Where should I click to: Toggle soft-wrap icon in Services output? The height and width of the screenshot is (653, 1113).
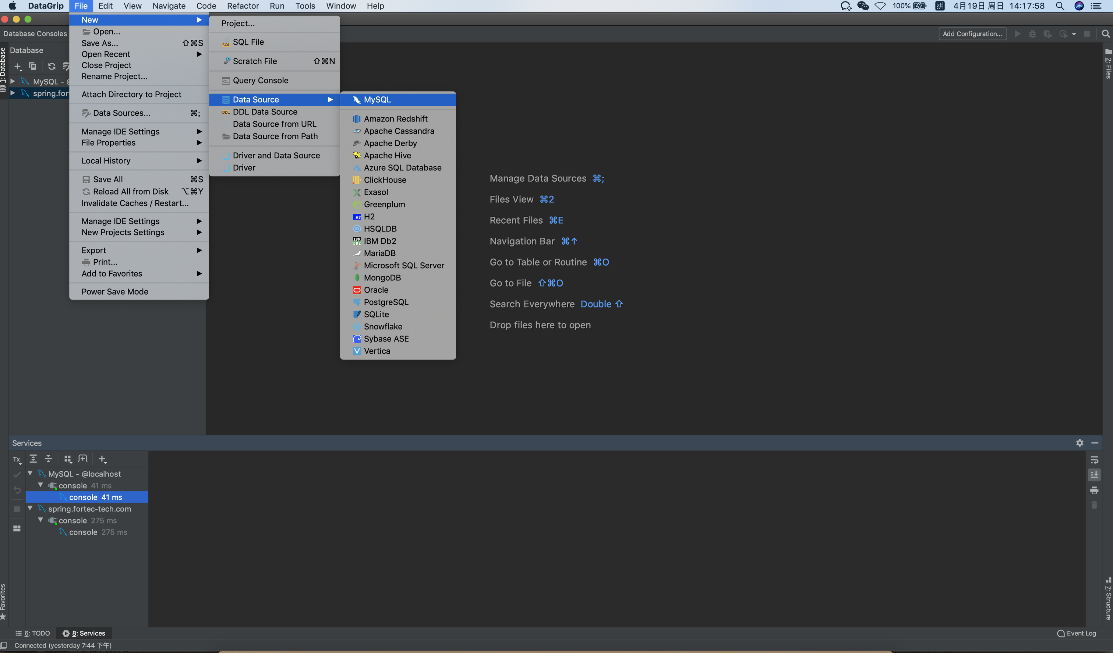pos(1094,460)
